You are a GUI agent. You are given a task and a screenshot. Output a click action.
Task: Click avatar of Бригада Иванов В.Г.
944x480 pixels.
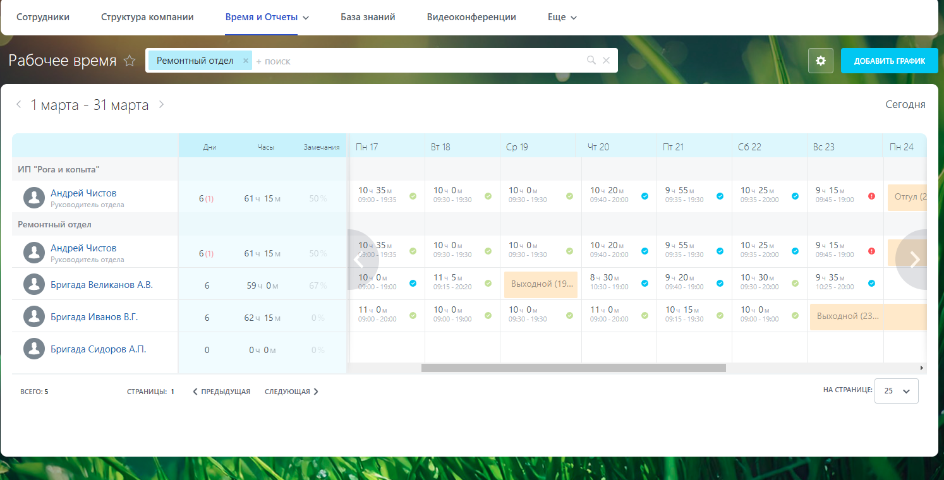pos(34,316)
